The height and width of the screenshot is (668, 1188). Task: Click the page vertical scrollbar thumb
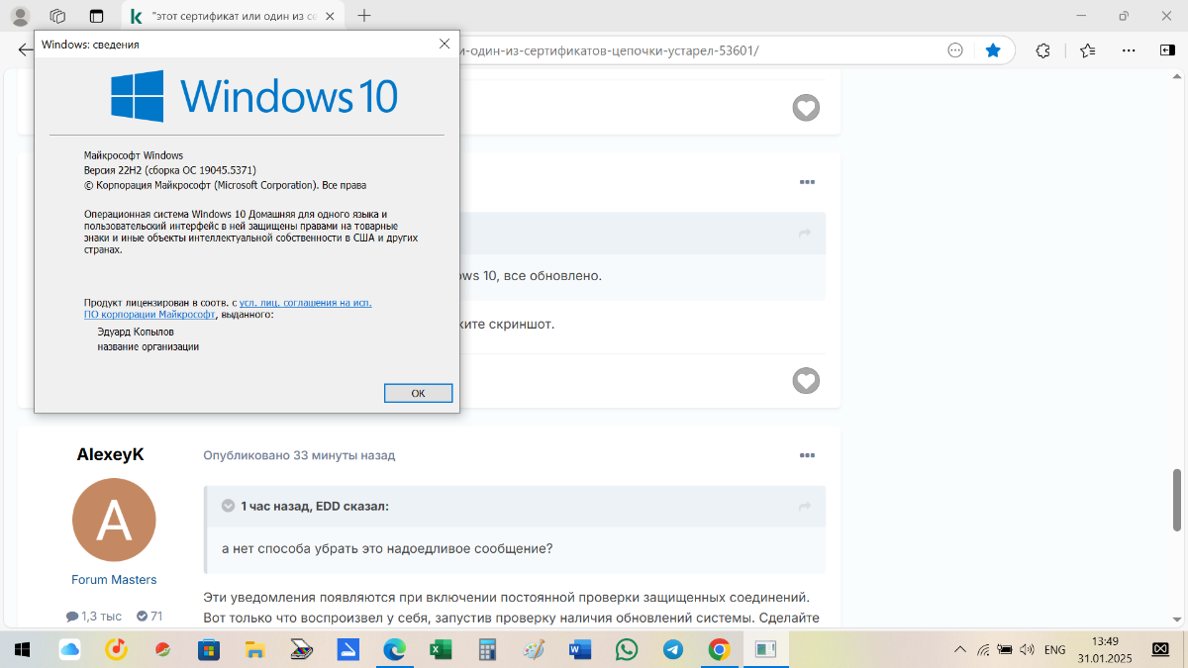pos(1177,501)
